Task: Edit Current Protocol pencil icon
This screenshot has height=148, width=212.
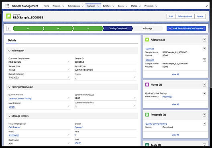Action: (x=69, y=98)
